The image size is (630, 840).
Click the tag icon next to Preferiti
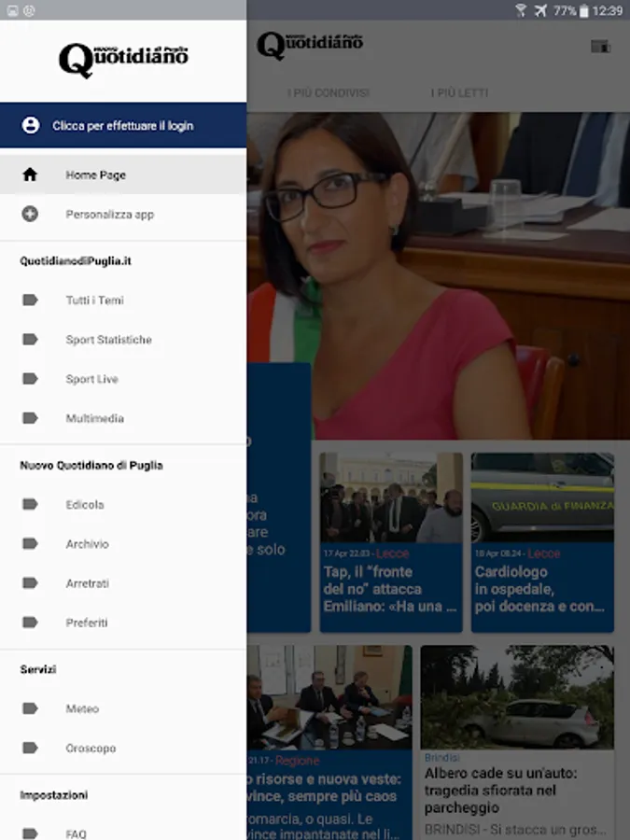(30, 623)
